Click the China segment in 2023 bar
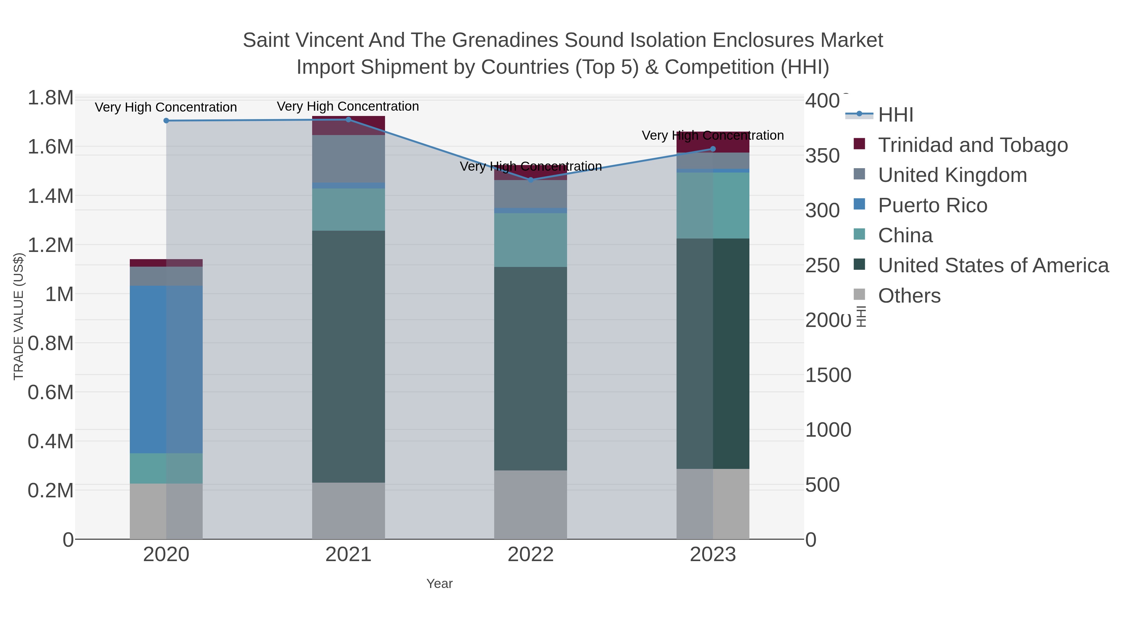 [713, 206]
